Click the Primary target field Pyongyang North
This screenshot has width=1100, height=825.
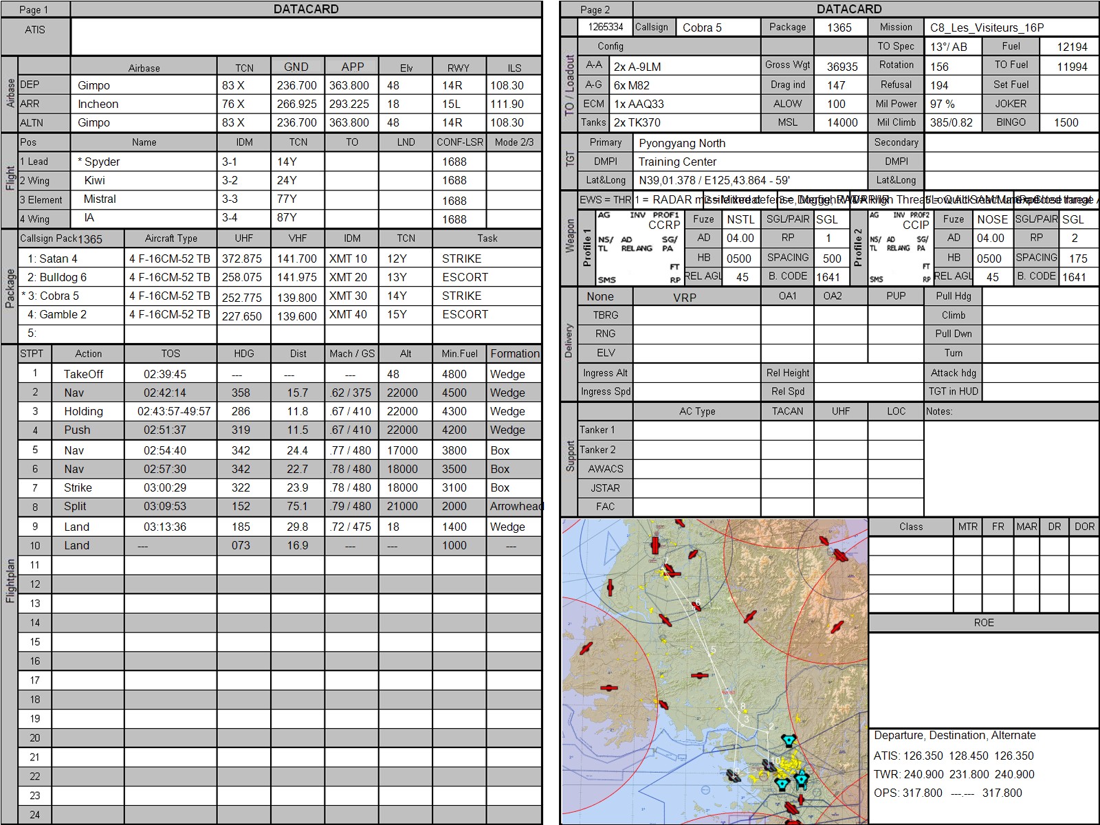click(x=751, y=143)
